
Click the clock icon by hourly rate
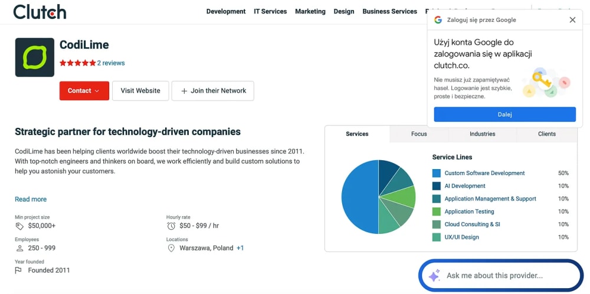click(171, 226)
